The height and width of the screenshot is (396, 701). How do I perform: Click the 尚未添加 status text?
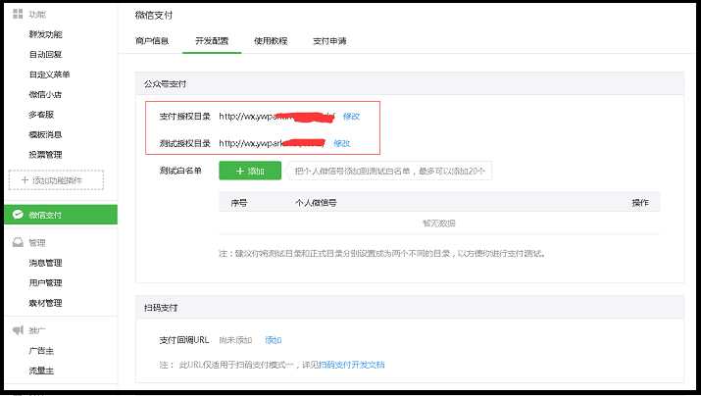point(235,340)
